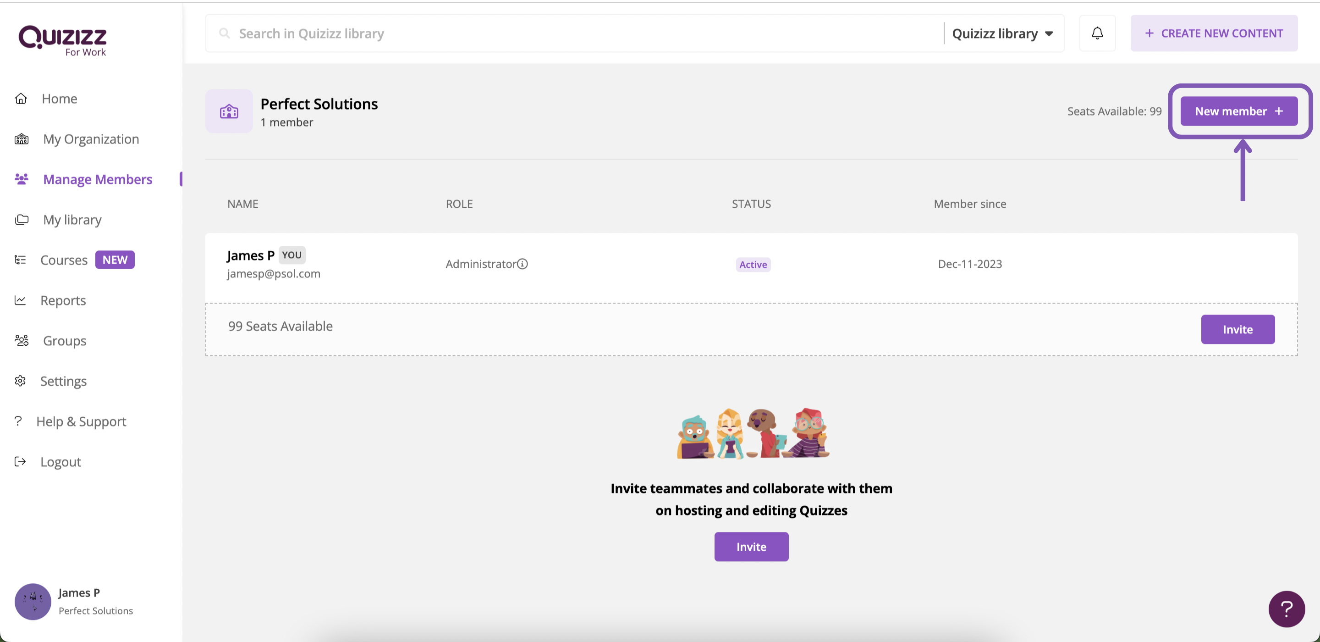Click James P name in member row
The width and height of the screenshot is (1320, 642).
pos(251,255)
